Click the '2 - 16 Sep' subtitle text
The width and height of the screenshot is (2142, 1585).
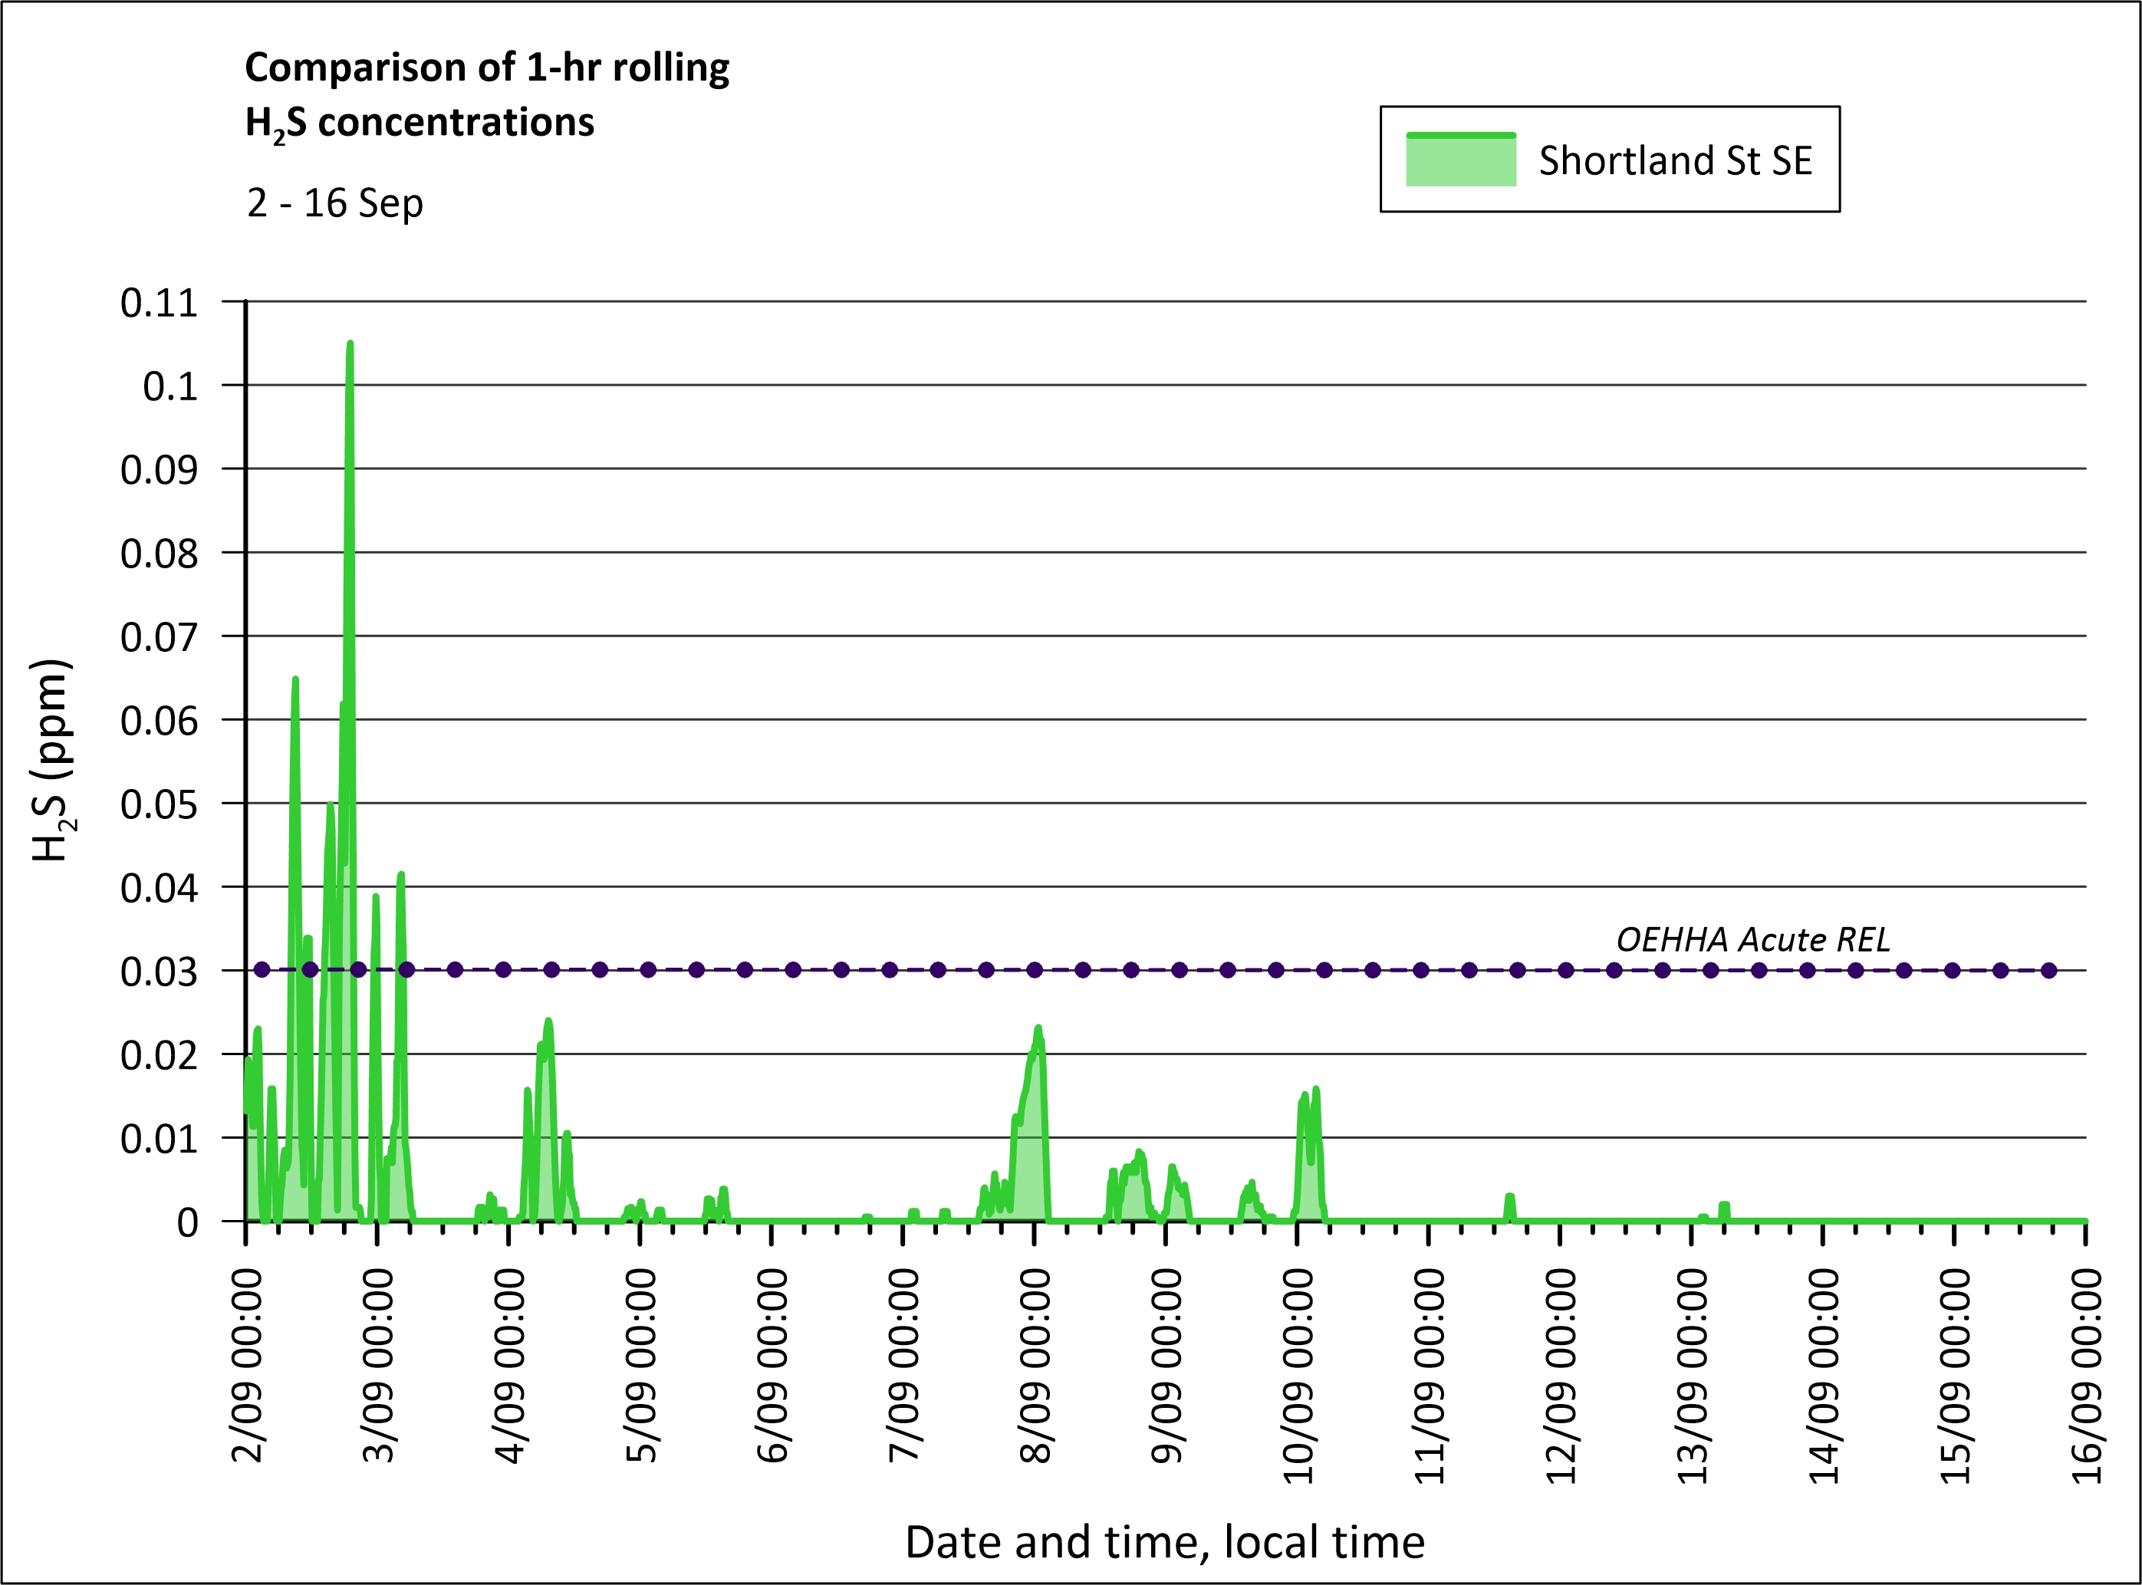335,203
